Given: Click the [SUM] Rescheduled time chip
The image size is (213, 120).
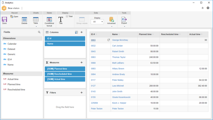Looking at the screenshot, I should pyautogui.click(x=65, y=74).
